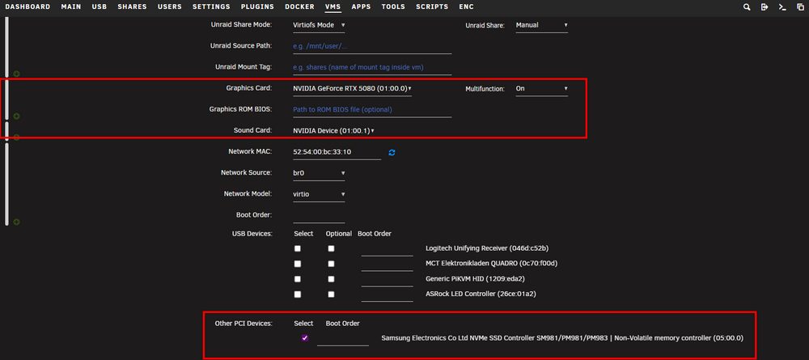Viewport: 809px width, 360px height.
Task: Click the Unraid Source Path field
Action: (372, 46)
